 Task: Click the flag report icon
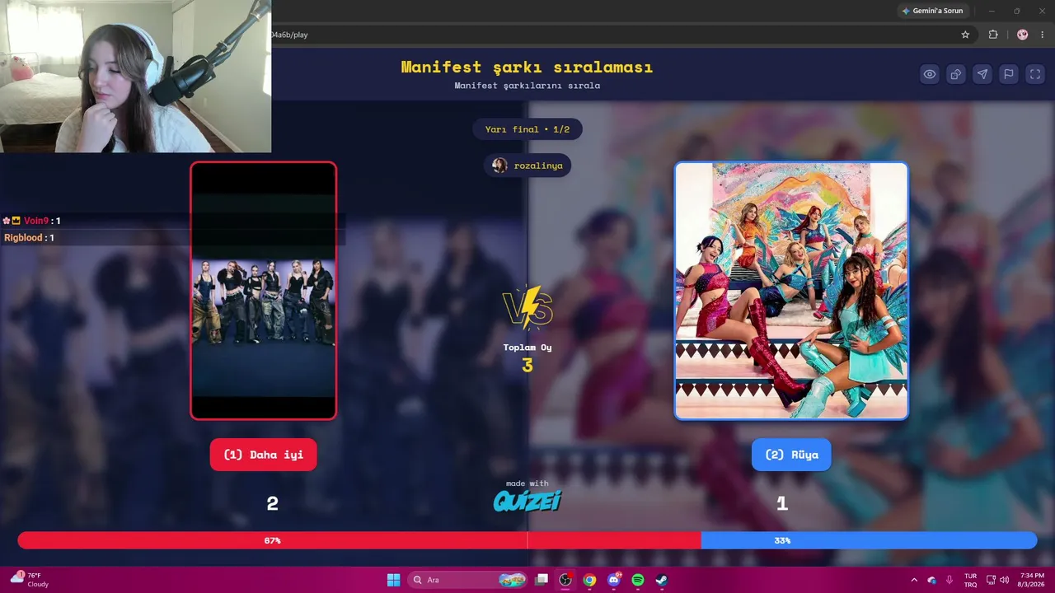[x=1009, y=74]
